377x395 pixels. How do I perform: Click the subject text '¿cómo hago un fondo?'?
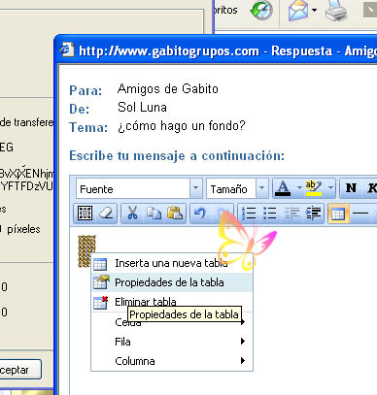[182, 126]
